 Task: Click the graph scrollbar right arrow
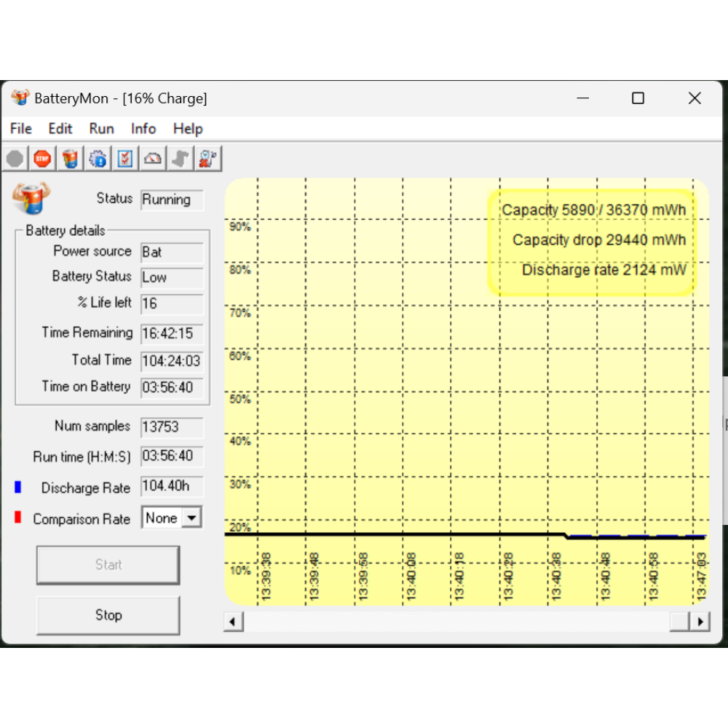[x=700, y=622]
